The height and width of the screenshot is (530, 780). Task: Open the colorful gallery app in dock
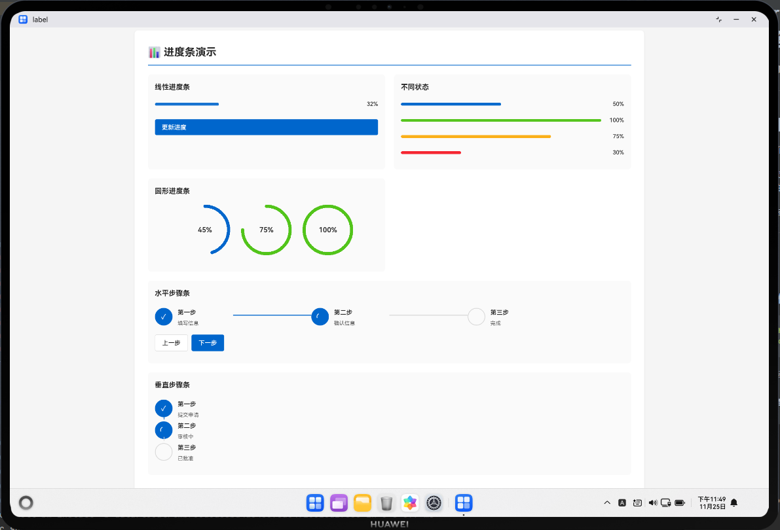(410, 503)
